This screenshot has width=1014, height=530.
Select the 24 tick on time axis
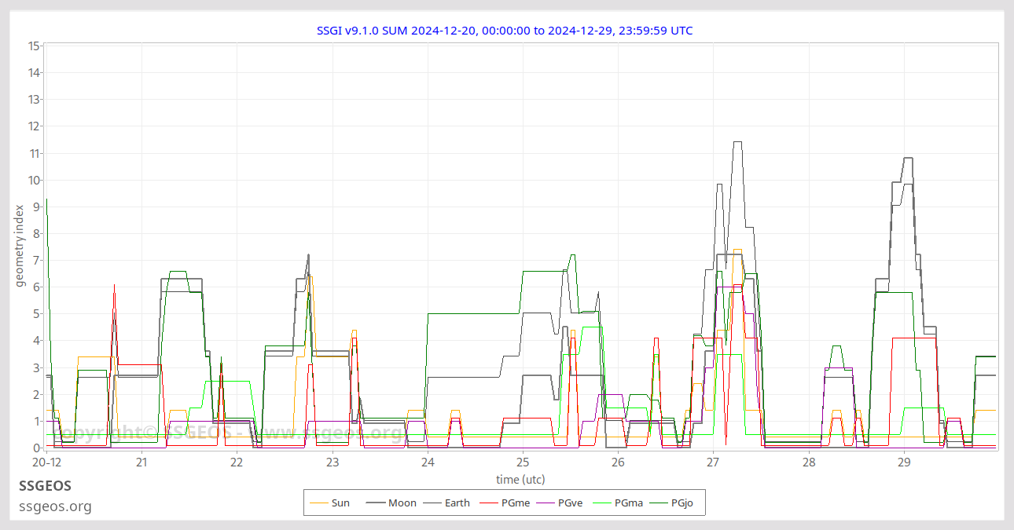point(428,462)
